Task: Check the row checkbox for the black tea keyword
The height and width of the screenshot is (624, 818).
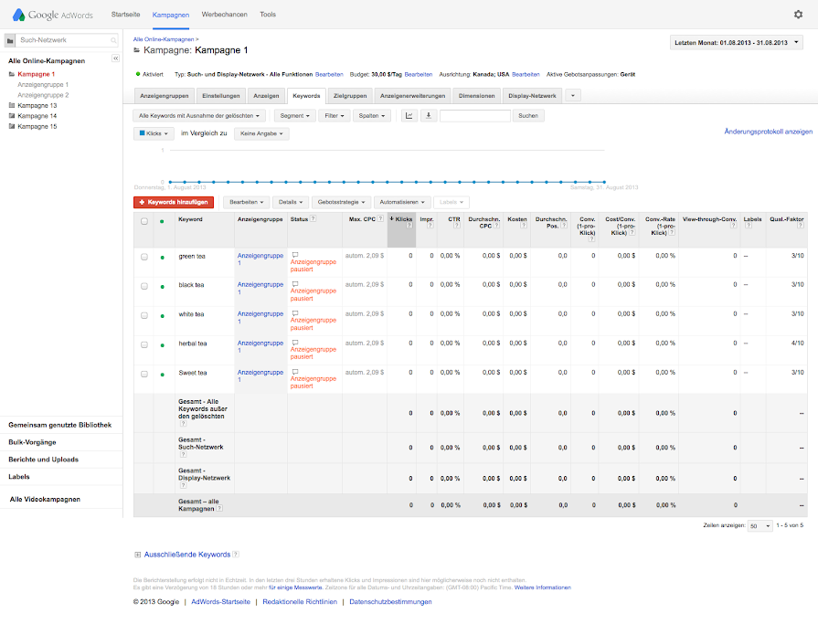Action: coord(143,288)
